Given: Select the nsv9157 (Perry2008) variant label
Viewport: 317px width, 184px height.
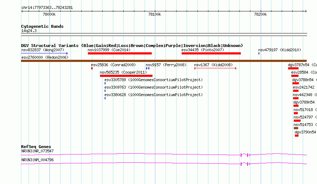Looking at the screenshot, I should tap(166, 65).
